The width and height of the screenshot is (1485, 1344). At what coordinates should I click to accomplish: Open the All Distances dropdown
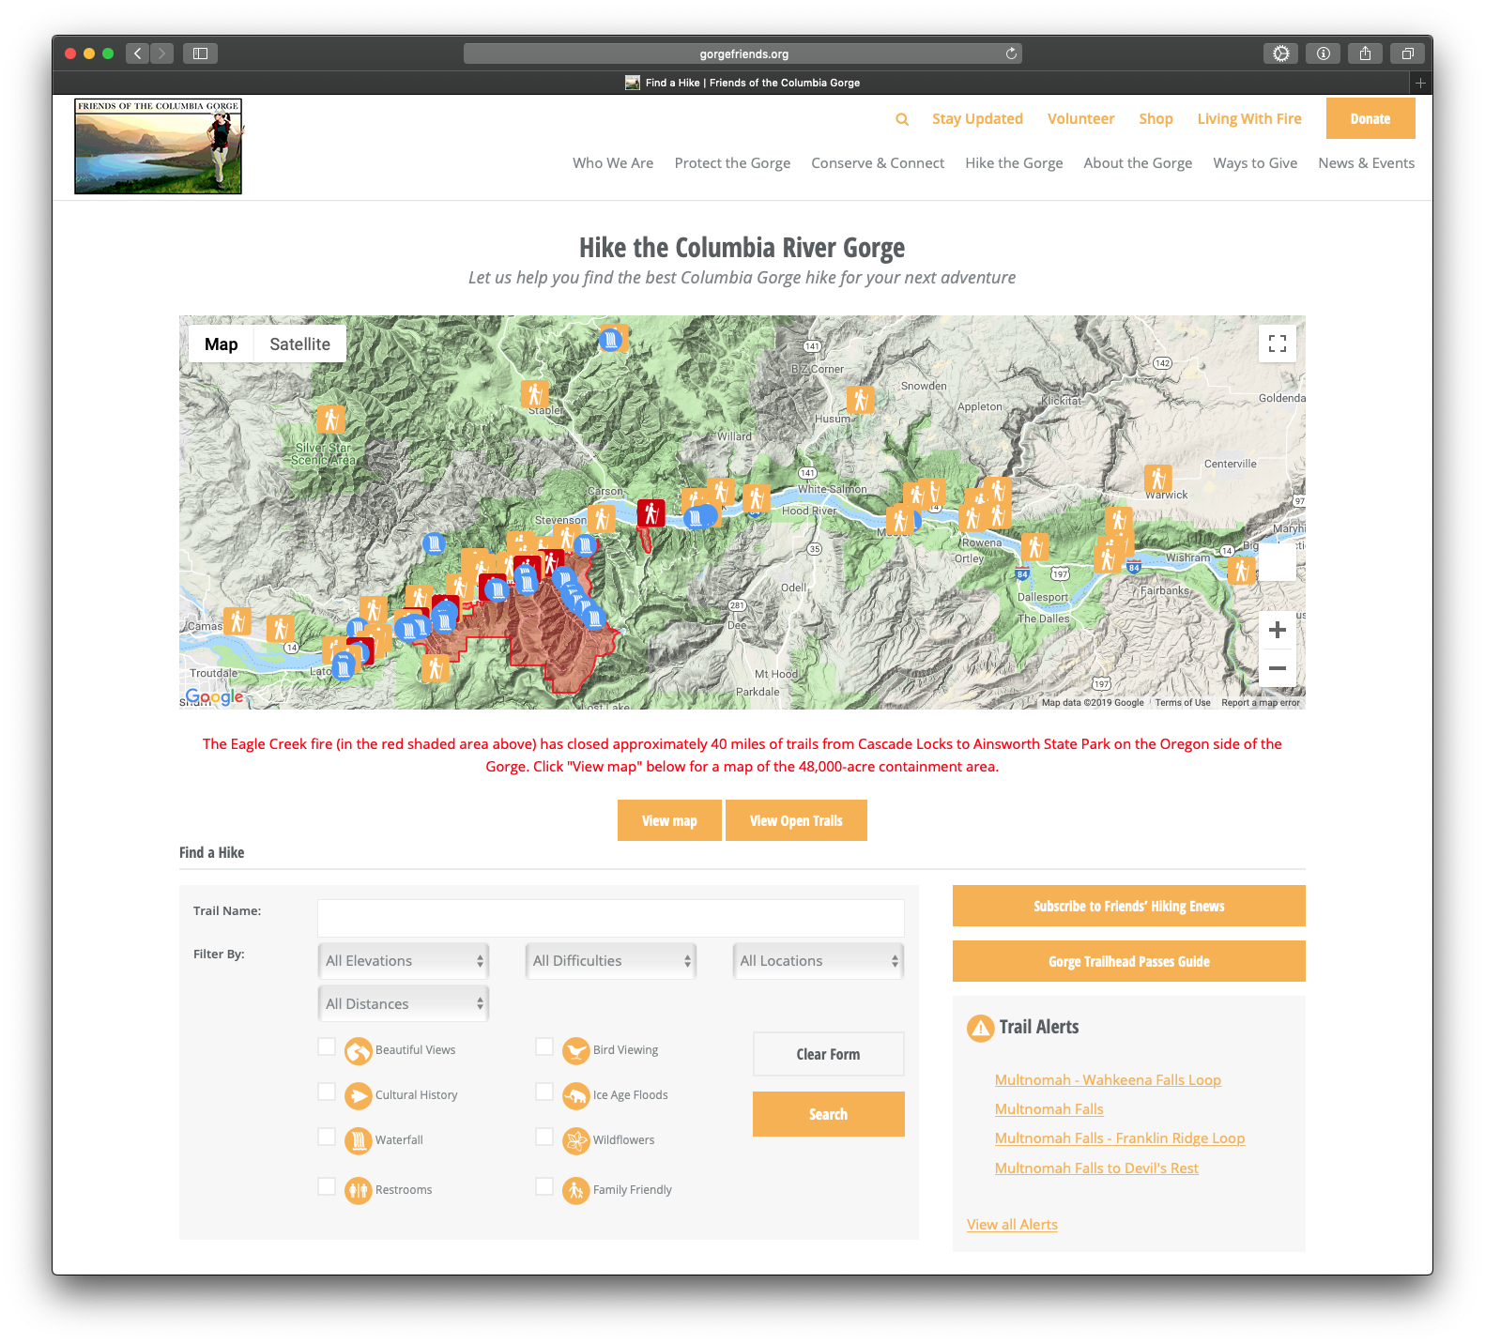click(x=404, y=1004)
